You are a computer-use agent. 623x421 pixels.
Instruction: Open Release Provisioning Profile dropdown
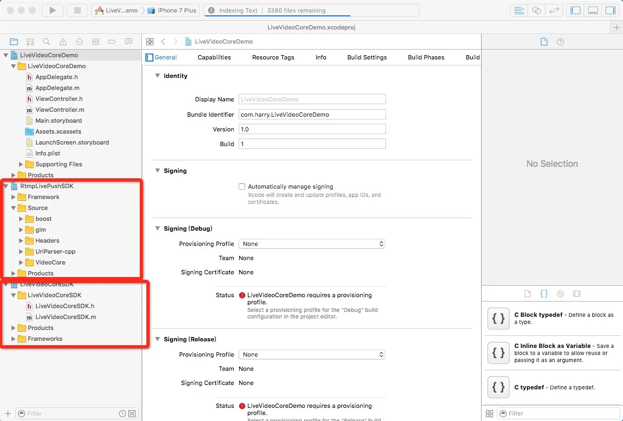(312, 354)
